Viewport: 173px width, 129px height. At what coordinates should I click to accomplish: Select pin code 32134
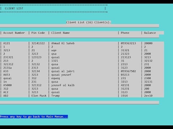pos(36,71)
